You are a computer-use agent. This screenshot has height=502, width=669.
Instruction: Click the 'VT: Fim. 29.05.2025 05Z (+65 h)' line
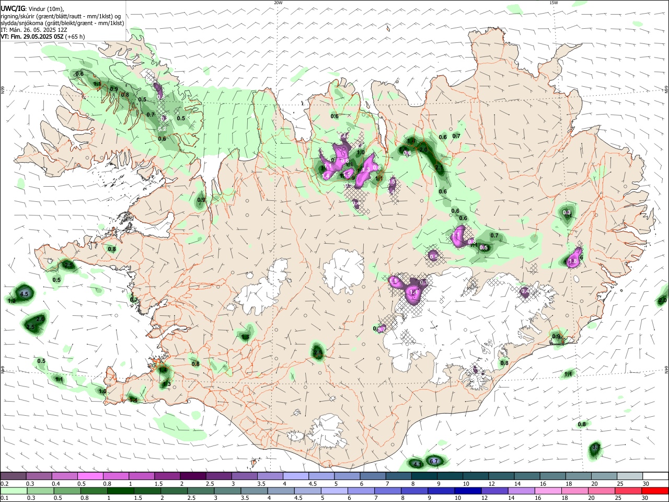point(42,37)
